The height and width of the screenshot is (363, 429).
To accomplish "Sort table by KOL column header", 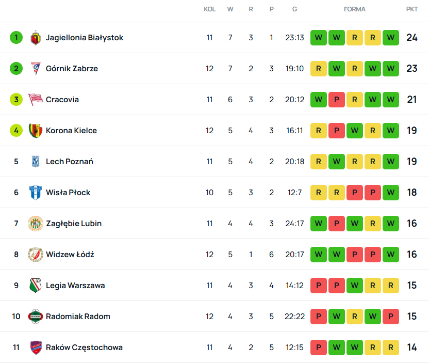I will click(x=209, y=9).
